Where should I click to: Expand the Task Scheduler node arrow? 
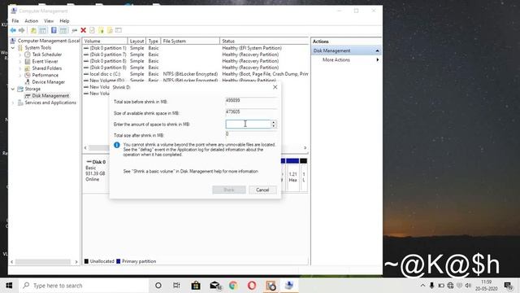[19, 55]
